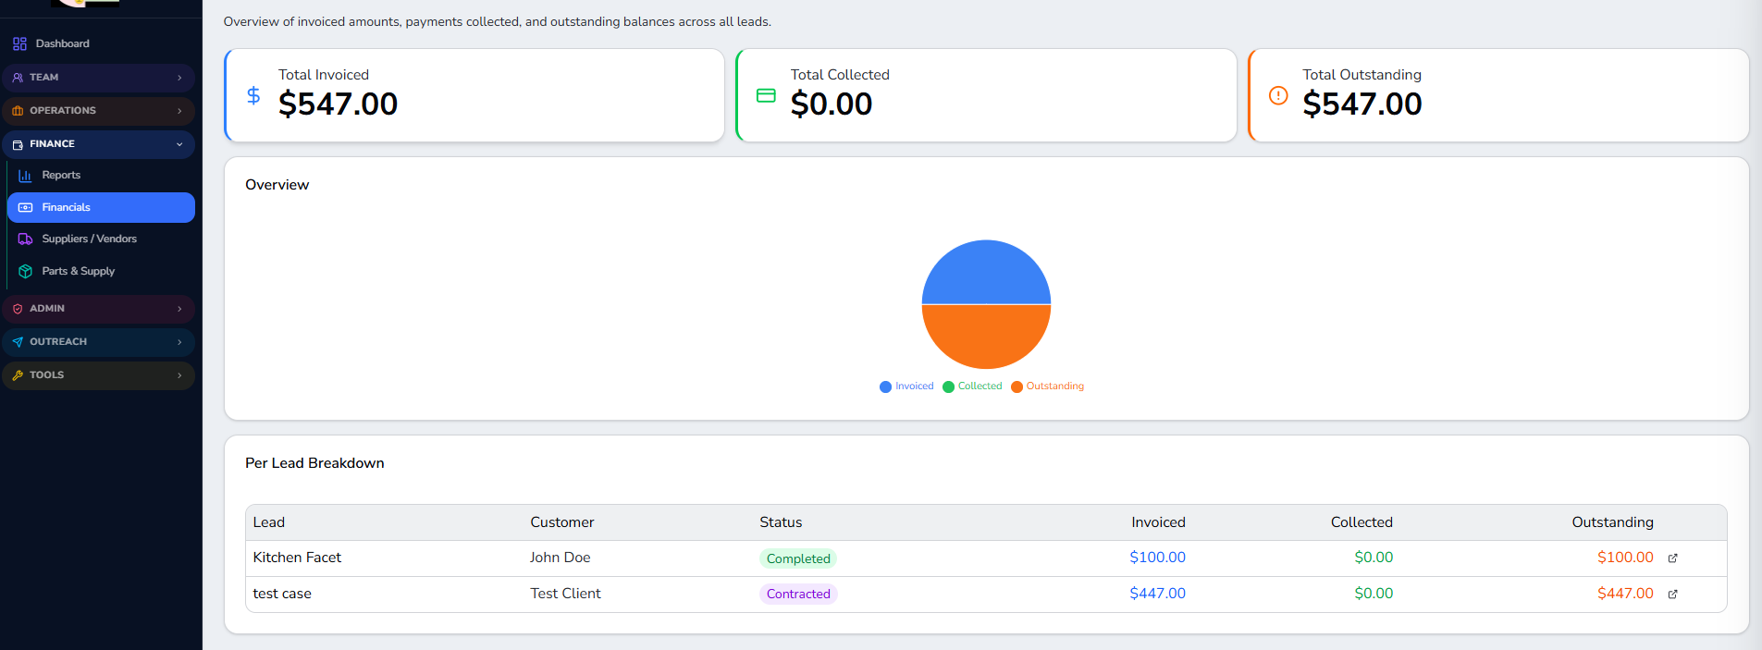Go to Reports in Finance menu
This screenshot has height=650, width=1762.
[101, 175]
